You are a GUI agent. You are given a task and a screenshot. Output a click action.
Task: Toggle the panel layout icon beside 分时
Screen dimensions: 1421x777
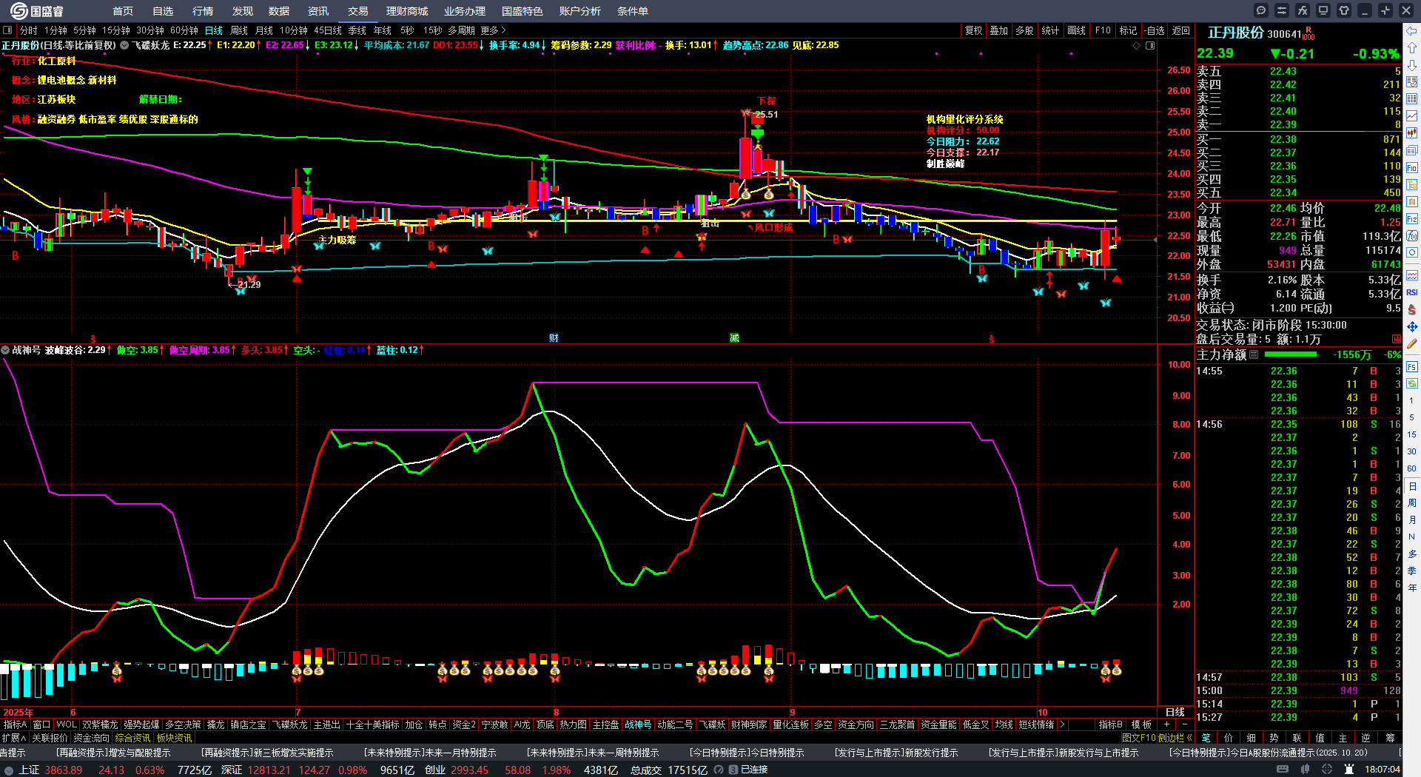(x=7, y=30)
